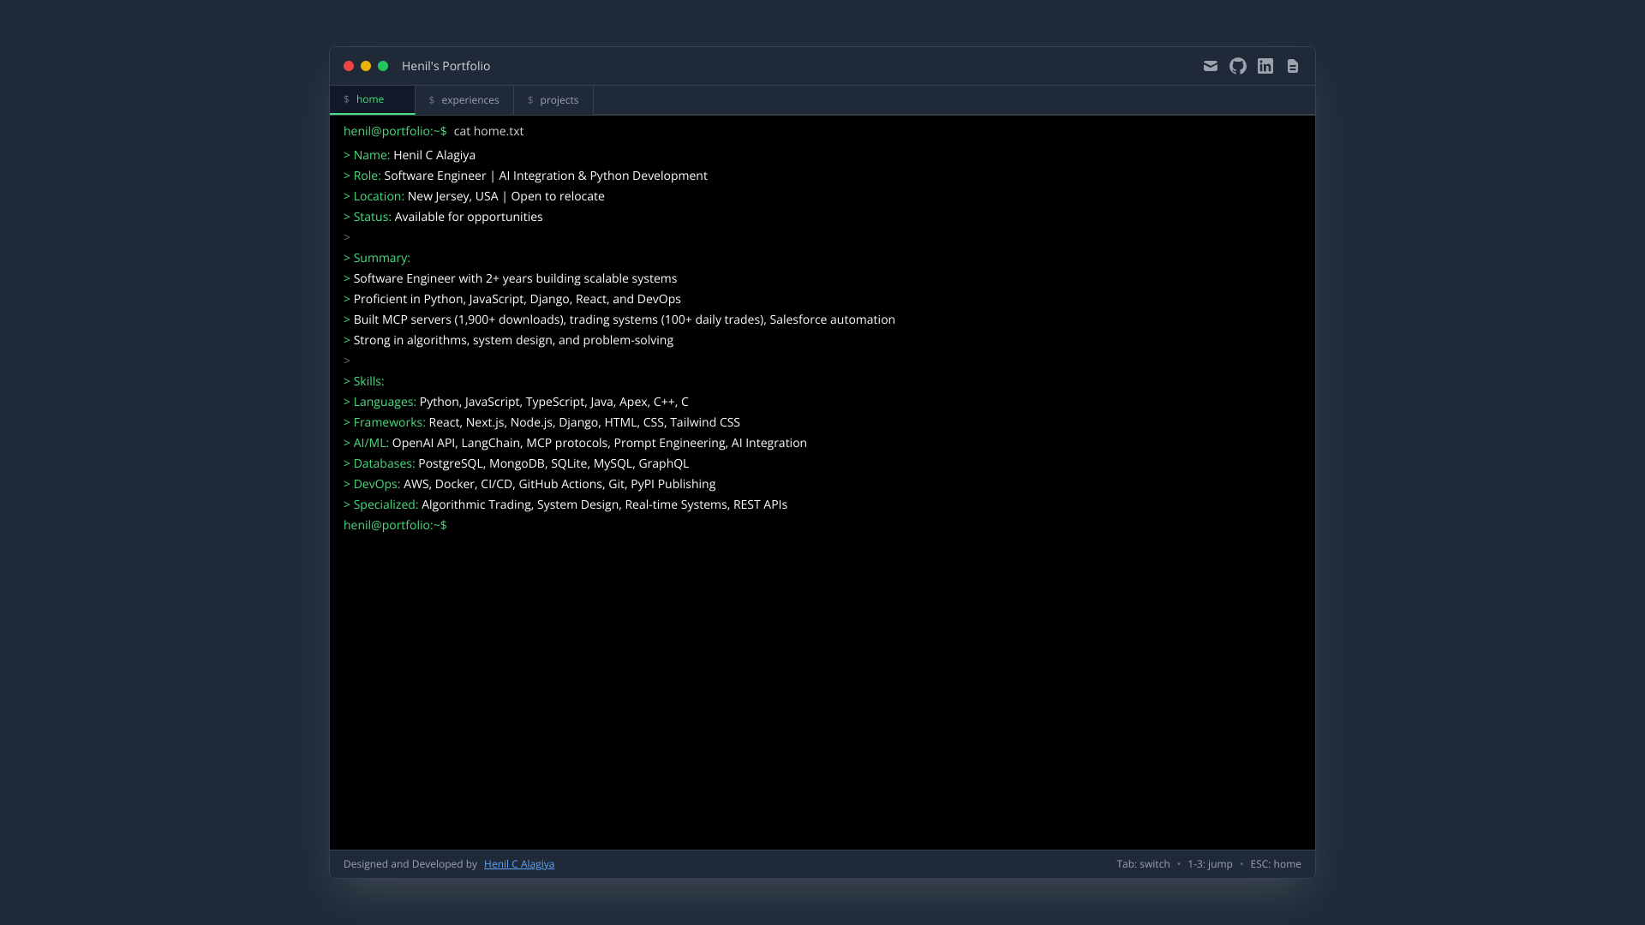This screenshot has height=925, width=1645.
Task: Click the Specialized: skills line
Action: click(x=565, y=504)
